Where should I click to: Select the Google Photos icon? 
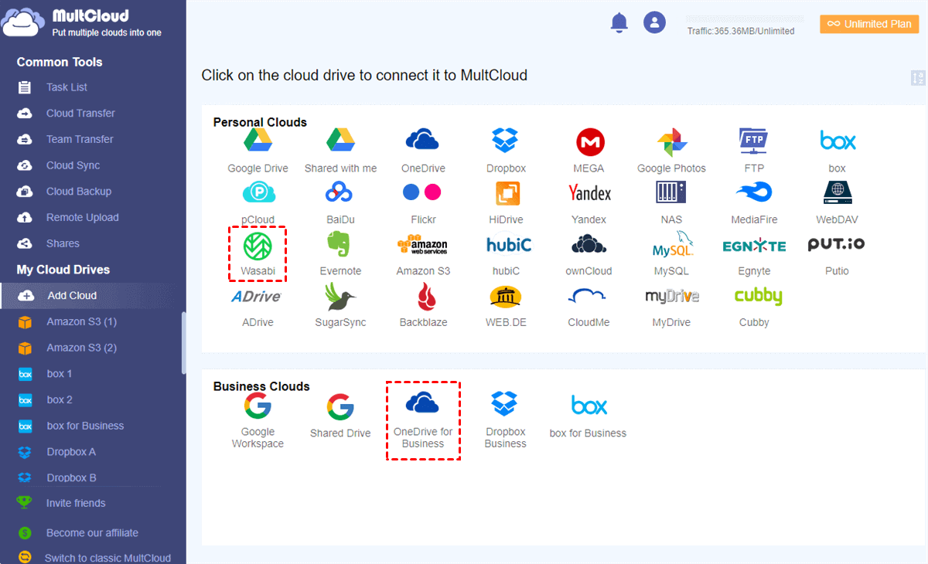[x=671, y=142]
